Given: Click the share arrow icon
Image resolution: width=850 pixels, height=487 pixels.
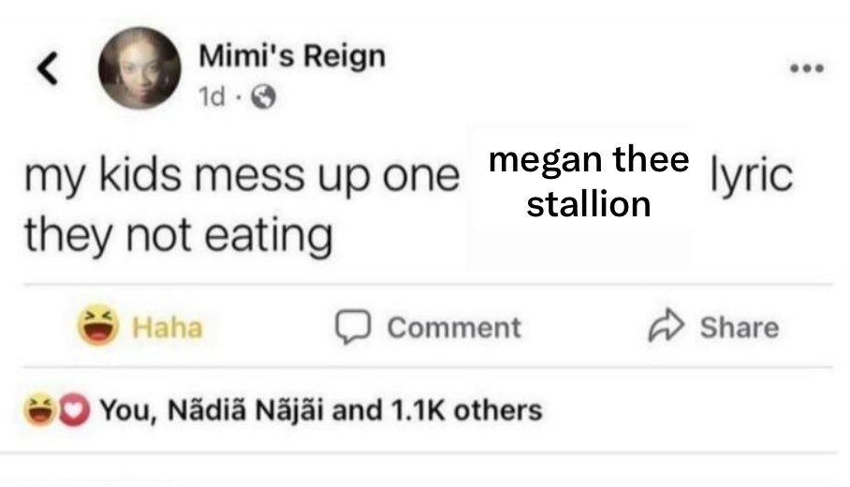Looking at the screenshot, I should [x=667, y=325].
